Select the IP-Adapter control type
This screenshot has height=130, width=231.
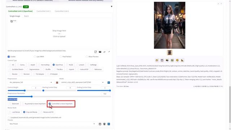coord(53,74)
